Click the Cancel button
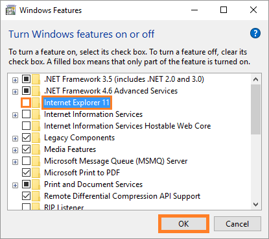Screen dimensions: 269x239 [237, 224]
